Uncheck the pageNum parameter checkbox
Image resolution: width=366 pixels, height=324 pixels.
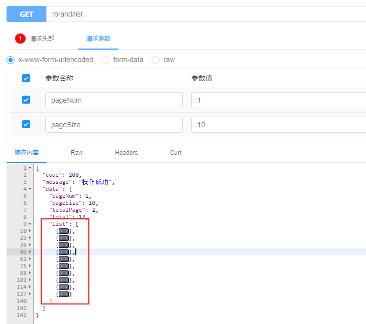26,100
